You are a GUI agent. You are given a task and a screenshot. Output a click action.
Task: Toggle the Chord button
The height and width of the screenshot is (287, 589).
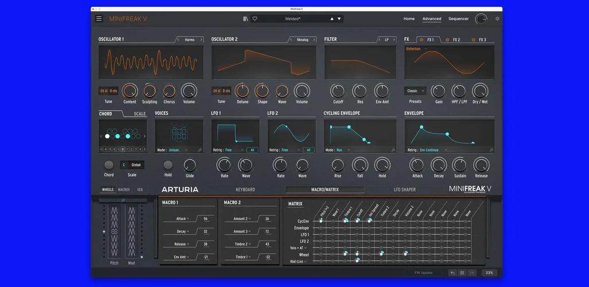tap(108, 165)
